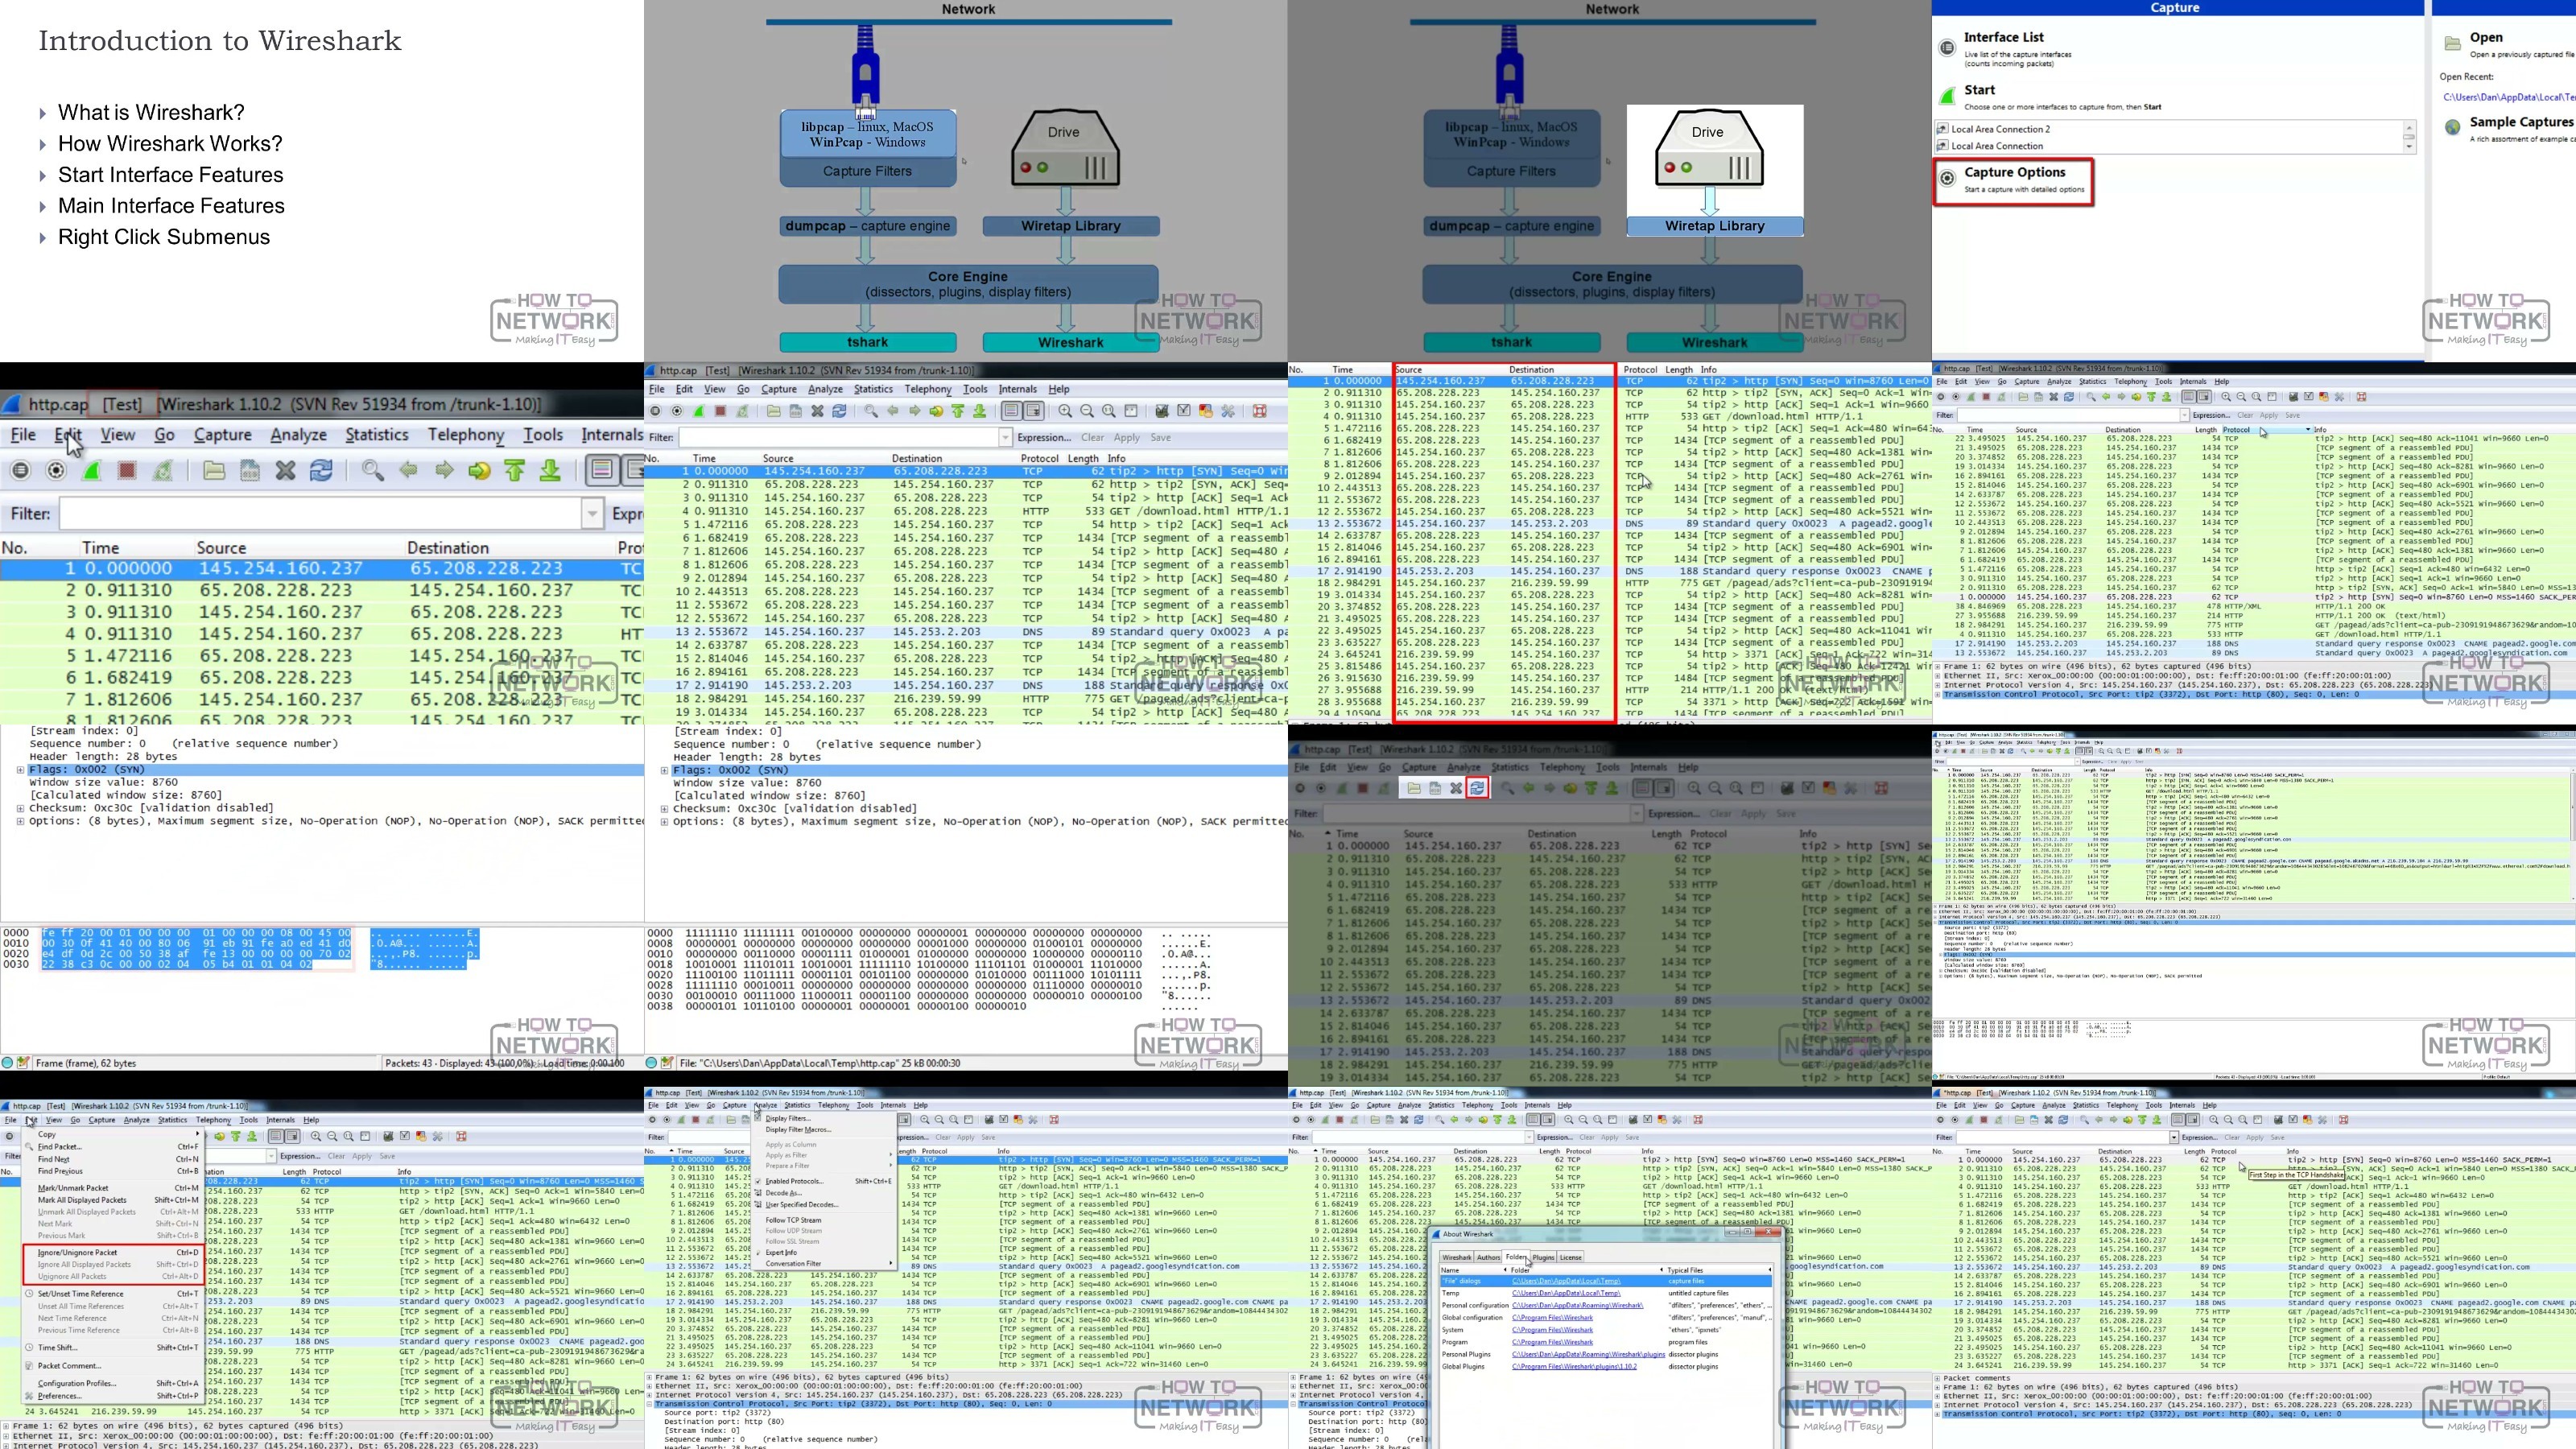
Task: Choose Preferences... in open Edit menu
Action: pos(112,1396)
